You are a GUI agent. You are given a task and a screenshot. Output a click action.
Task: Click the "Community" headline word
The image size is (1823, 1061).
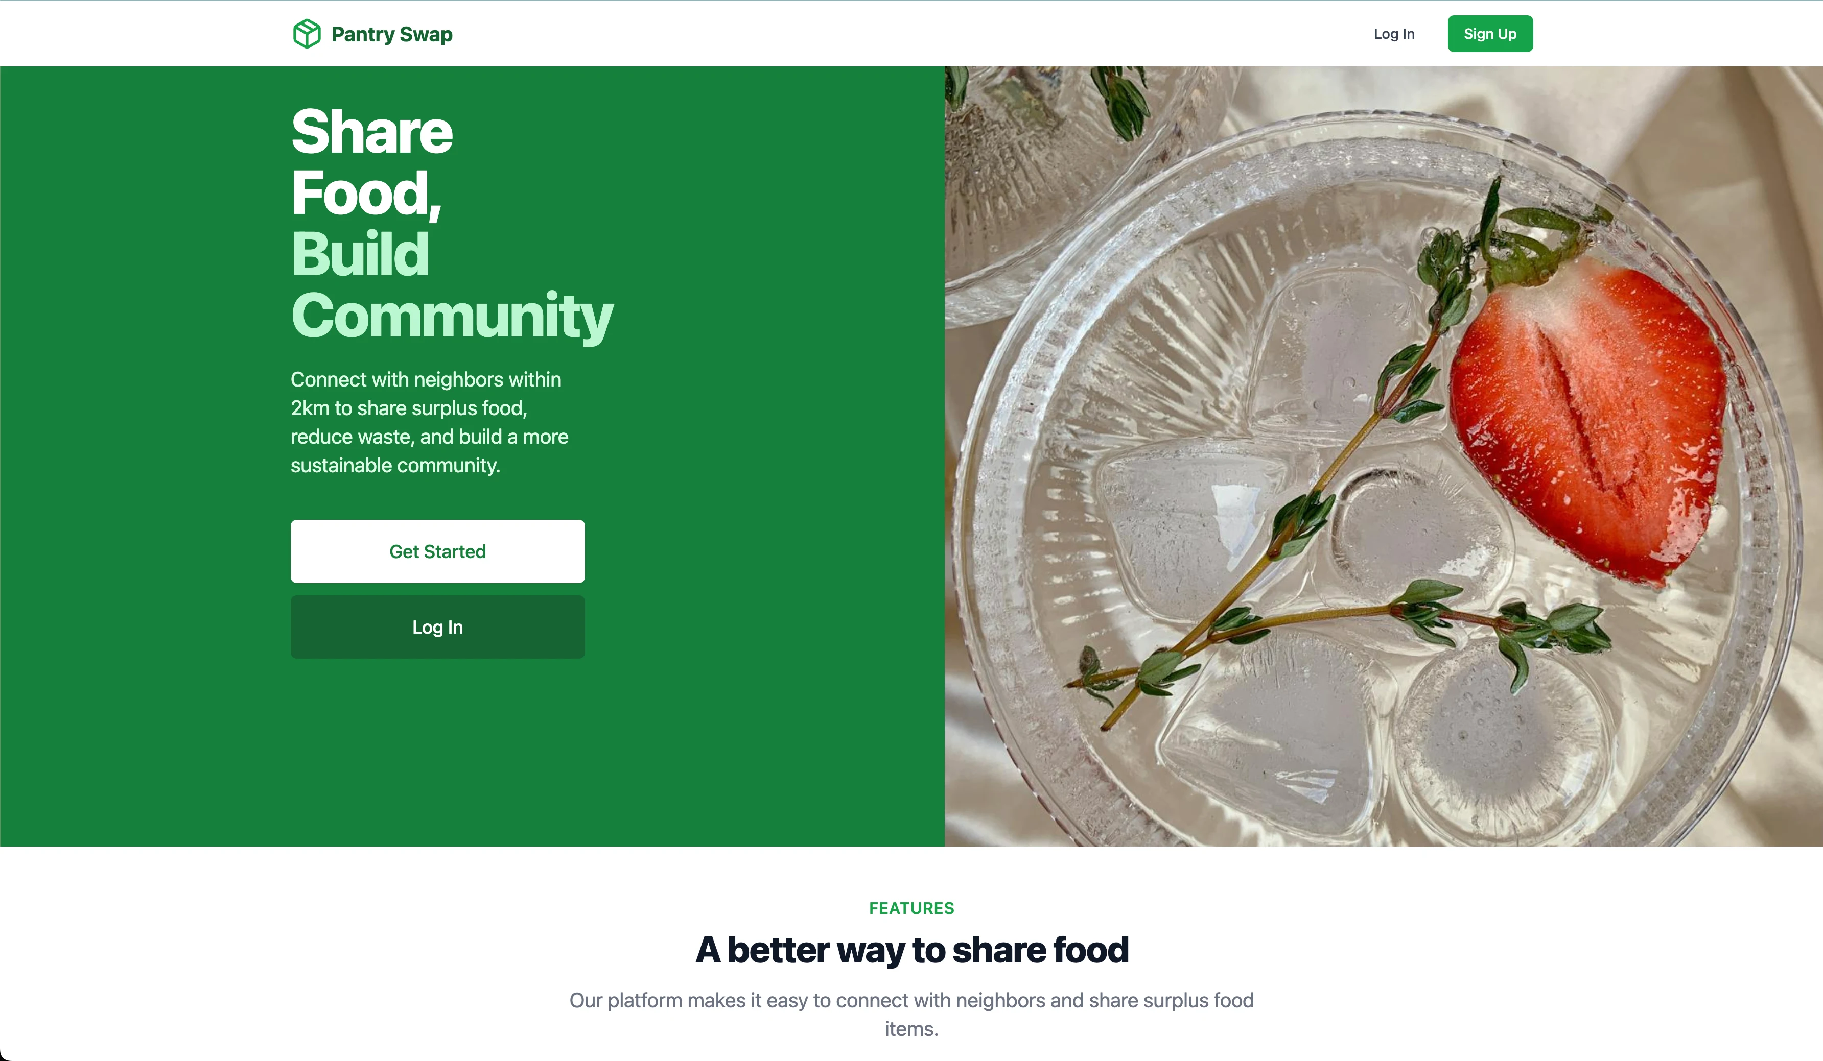pos(452,316)
